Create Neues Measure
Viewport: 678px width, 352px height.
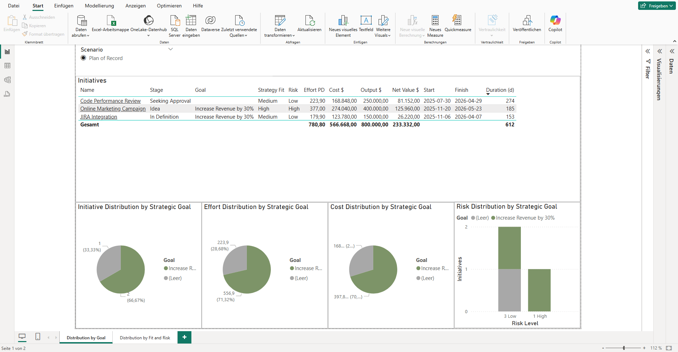click(435, 25)
